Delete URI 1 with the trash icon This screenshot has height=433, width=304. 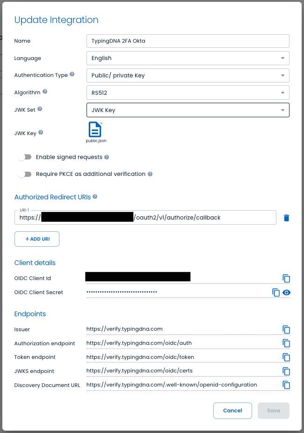pos(286,218)
